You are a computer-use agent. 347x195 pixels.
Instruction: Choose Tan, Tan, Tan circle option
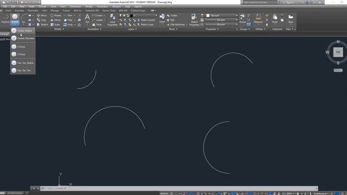[23, 70]
